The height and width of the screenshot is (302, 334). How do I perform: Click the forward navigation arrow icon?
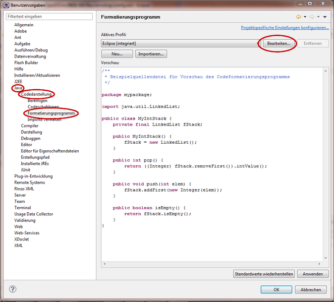[312, 17]
